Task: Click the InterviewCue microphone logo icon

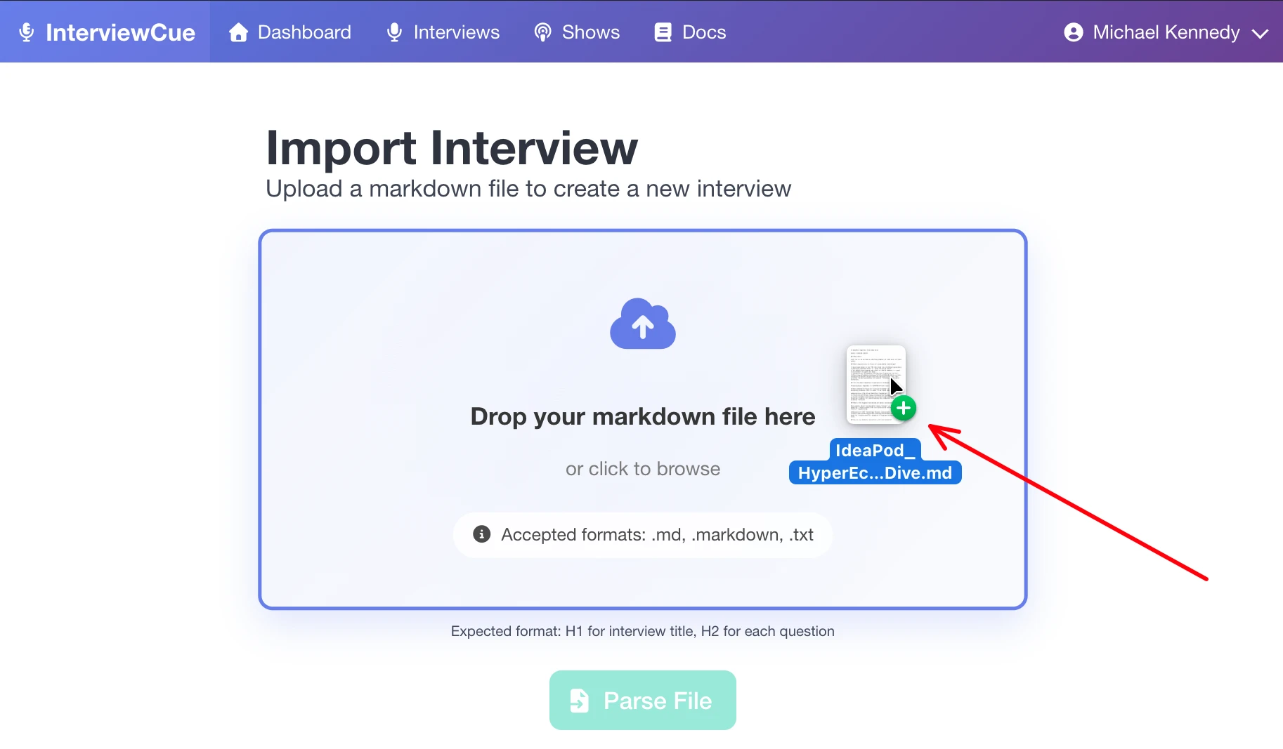Action: 27,32
